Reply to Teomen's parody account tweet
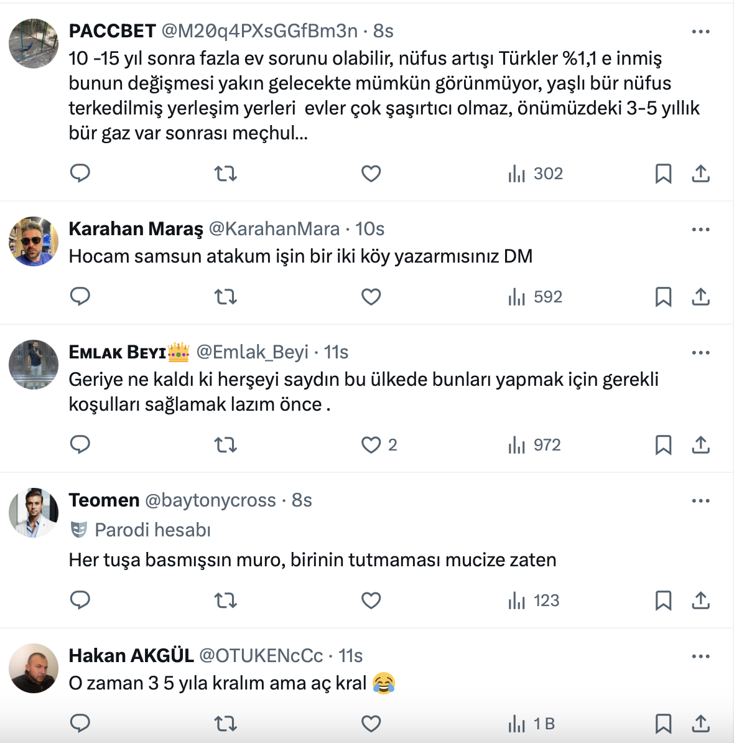 pos(80,600)
